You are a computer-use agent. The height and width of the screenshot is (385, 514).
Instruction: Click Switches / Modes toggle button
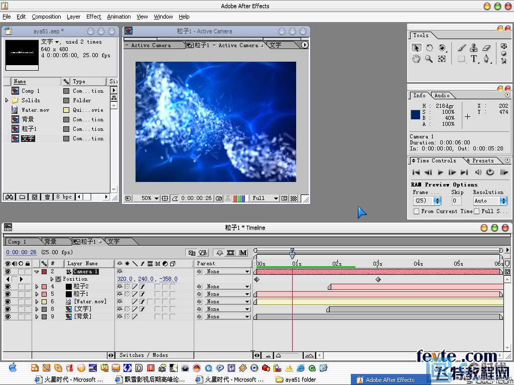tap(144, 355)
